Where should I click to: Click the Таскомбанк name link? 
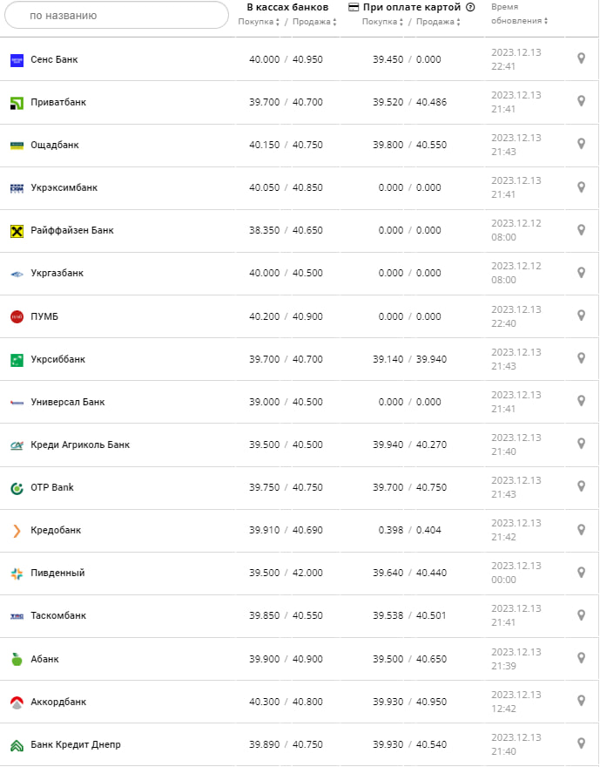58,615
